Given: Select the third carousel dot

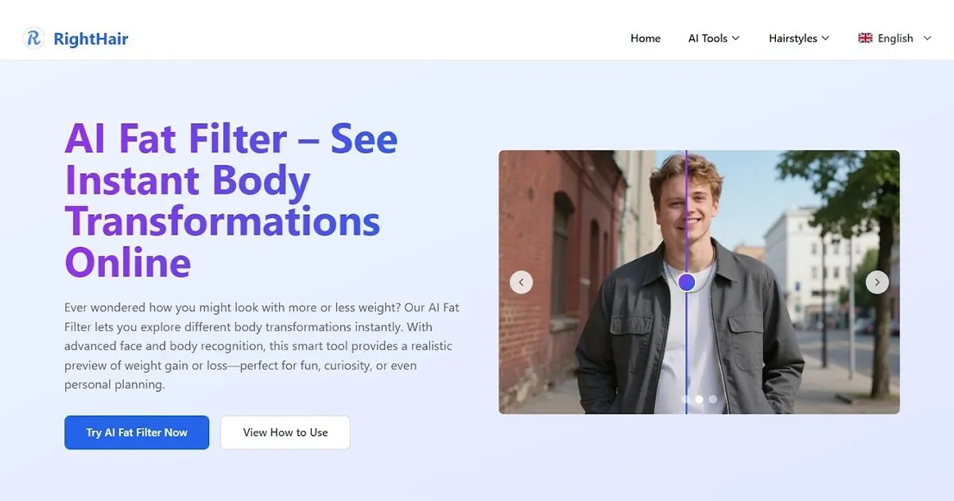Looking at the screenshot, I should pos(712,399).
